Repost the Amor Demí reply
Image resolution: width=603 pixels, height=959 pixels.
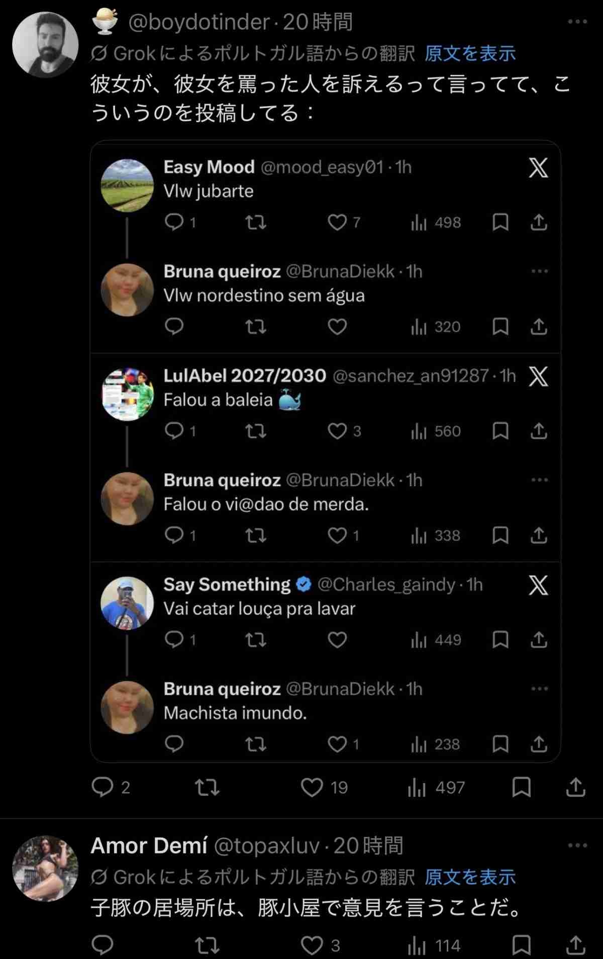[x=207, y=945]
